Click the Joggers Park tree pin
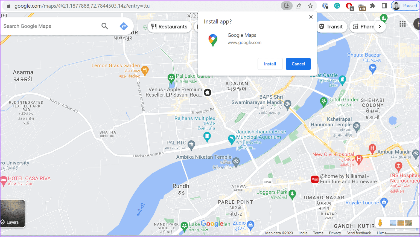420x237 pixels. tap(292, 194)
